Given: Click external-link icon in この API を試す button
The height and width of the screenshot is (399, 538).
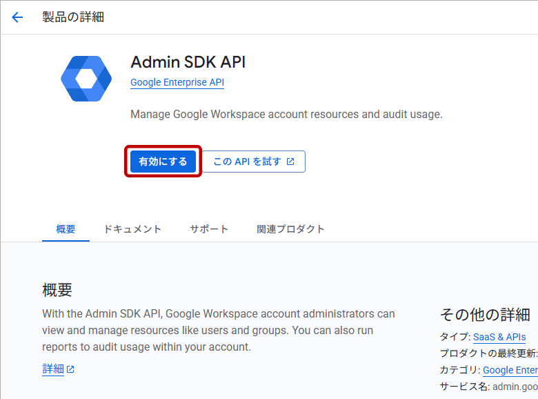Looking at the screenshot, I should (x=290, y=162).
